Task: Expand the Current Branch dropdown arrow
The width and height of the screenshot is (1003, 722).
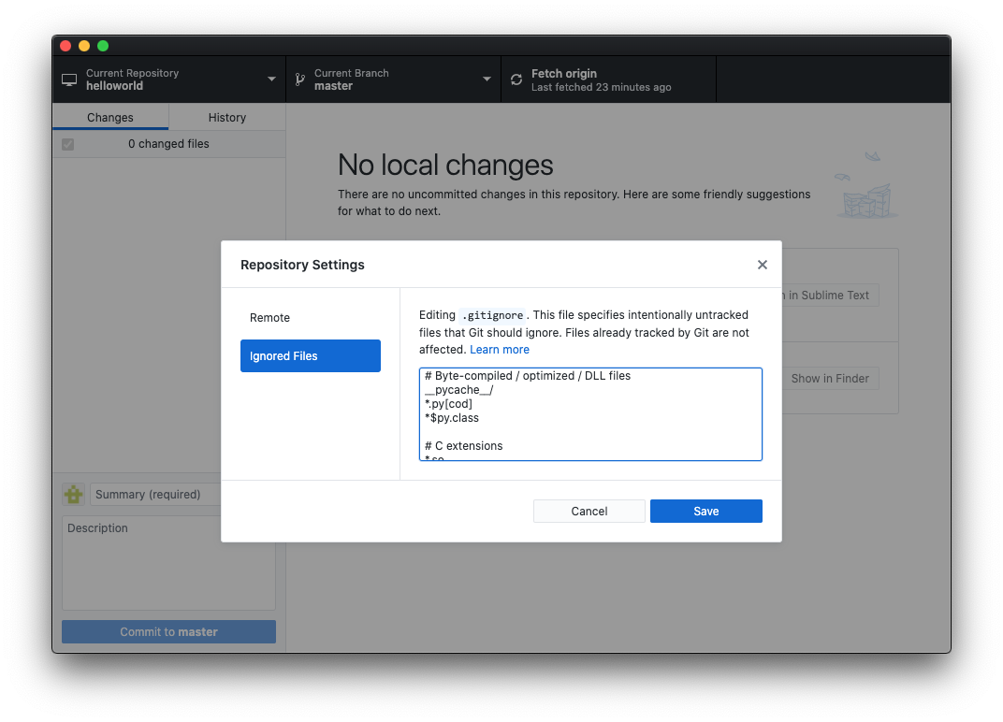Action: click(487, 79)
